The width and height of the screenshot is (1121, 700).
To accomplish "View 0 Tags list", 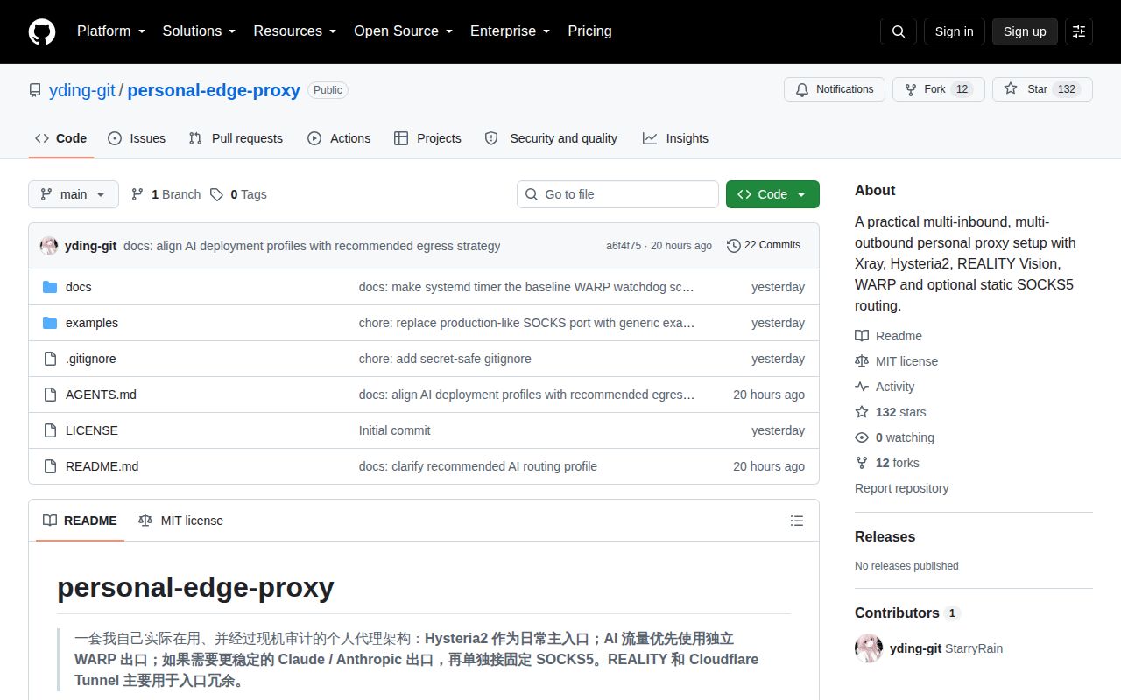I will point(238,194).
